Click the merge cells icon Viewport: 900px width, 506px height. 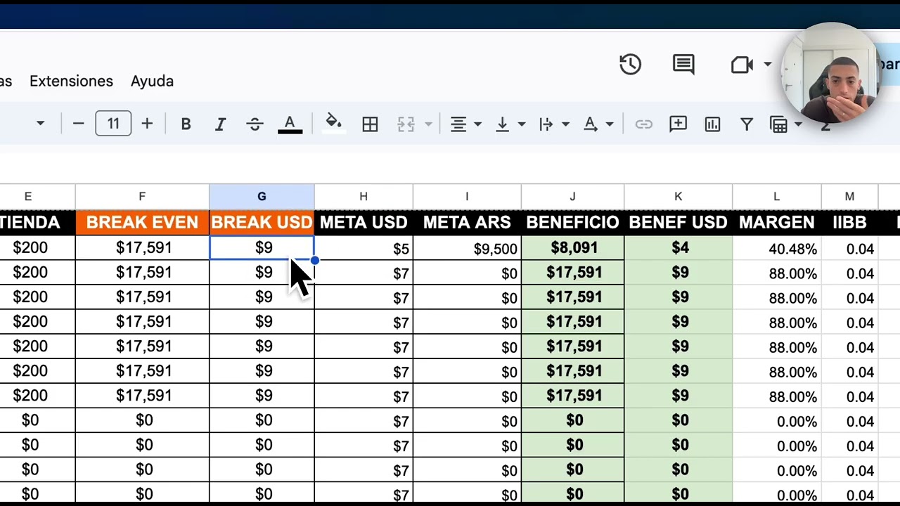pos(406,124)
